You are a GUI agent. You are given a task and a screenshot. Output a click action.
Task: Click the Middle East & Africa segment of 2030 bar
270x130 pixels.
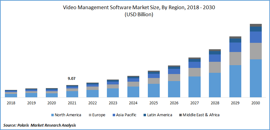256,25
